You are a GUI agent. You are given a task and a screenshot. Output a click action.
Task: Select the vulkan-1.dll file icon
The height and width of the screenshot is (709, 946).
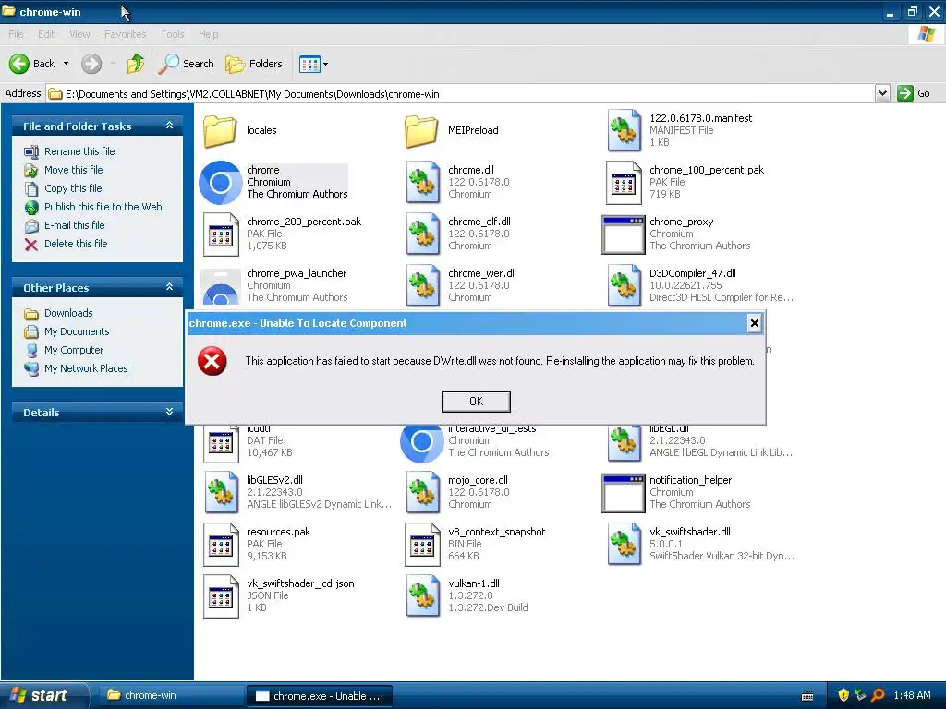tap(422, 596)
